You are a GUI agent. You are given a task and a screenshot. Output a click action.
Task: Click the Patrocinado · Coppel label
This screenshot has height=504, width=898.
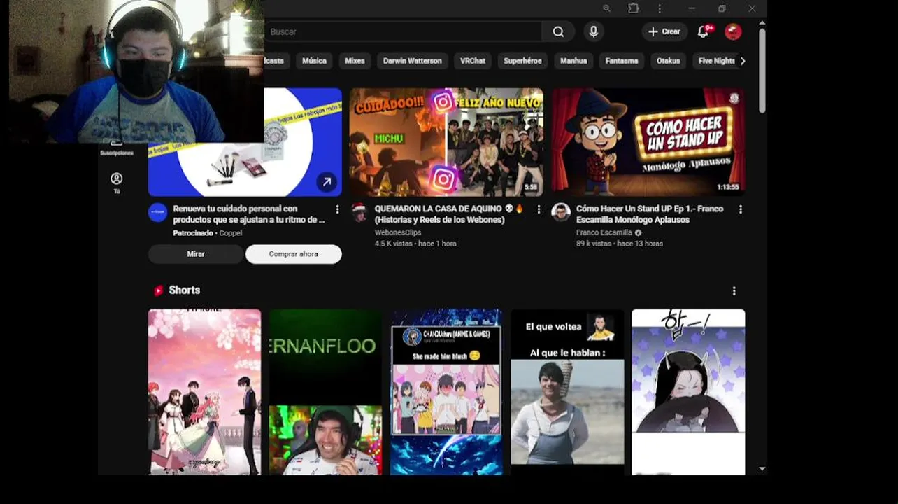[x=208, y=233]
